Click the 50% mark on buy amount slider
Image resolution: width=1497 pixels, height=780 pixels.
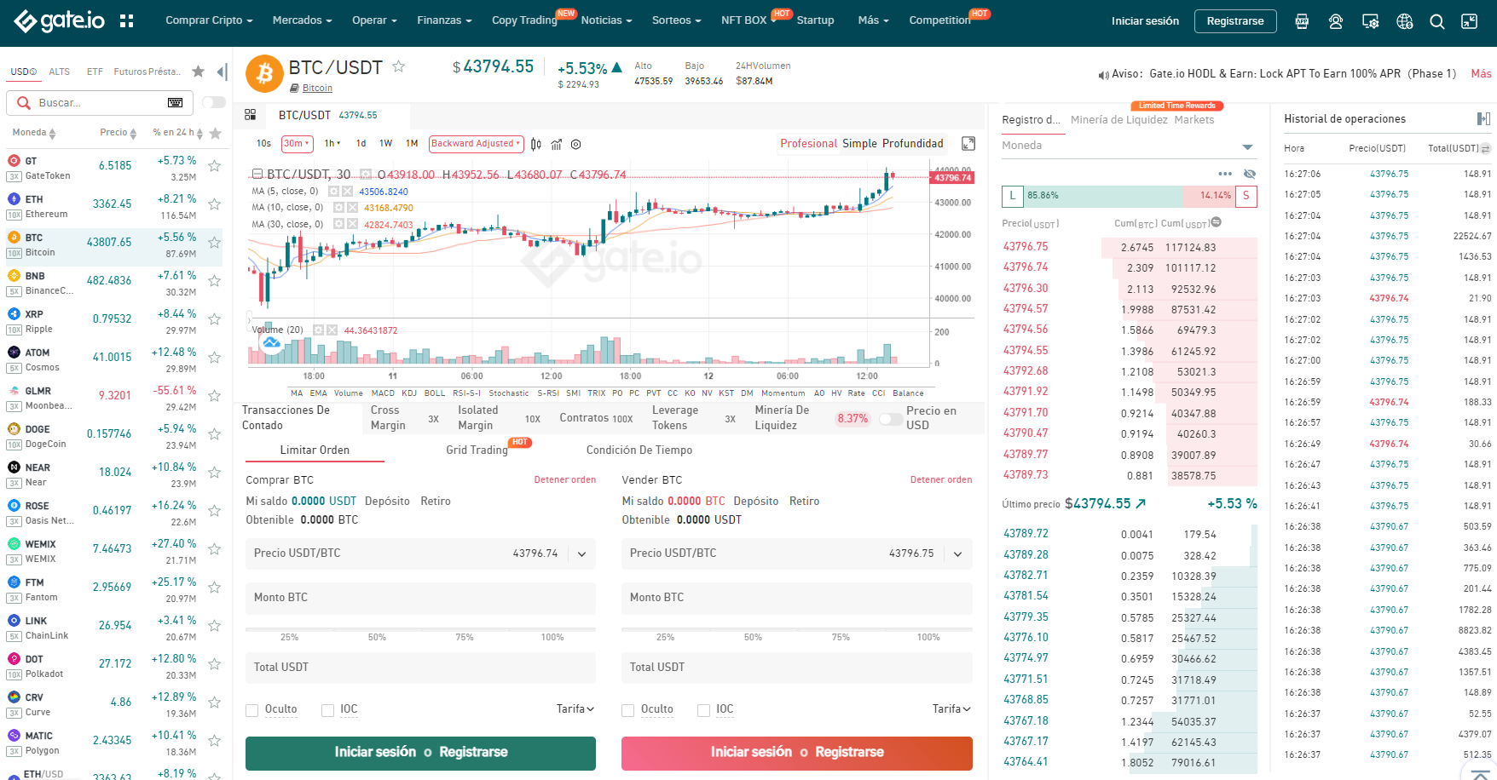pos(377,631)
